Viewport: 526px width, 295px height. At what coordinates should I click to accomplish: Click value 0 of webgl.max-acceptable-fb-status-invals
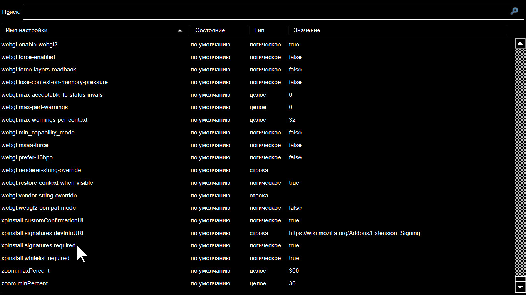[290, 95]
